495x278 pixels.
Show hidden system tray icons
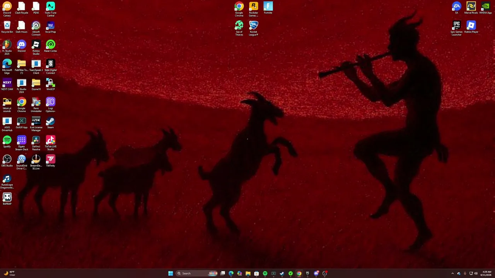(452, 273)
